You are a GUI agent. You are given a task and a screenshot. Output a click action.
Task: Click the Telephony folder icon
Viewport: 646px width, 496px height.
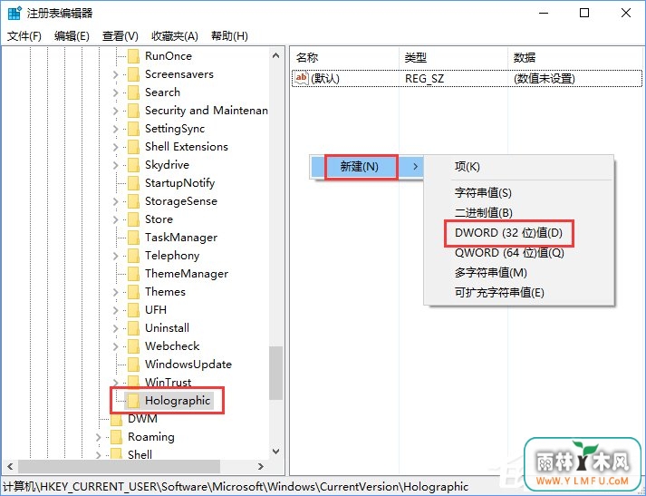click(133, 256)
